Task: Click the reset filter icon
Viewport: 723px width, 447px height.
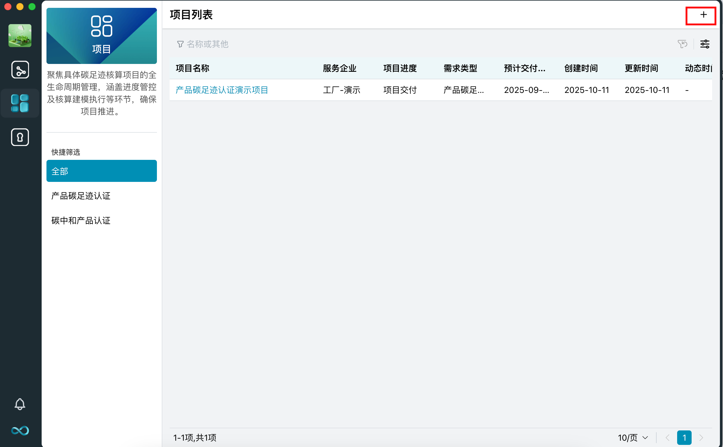Action: pyautogui.click(x=682, y=44)
